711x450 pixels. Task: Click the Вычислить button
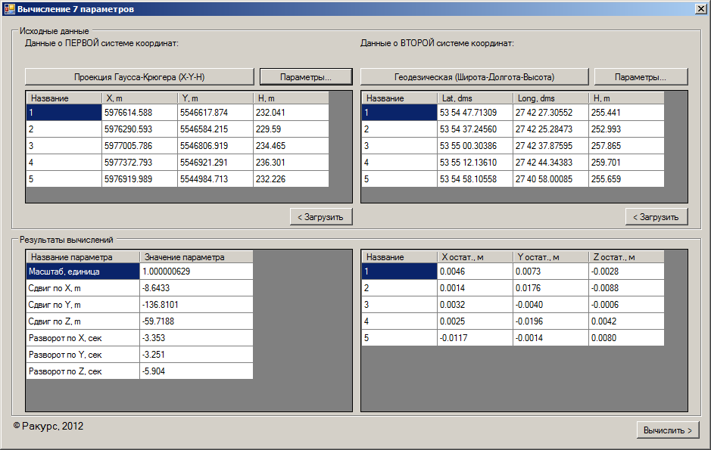(668, 430)
